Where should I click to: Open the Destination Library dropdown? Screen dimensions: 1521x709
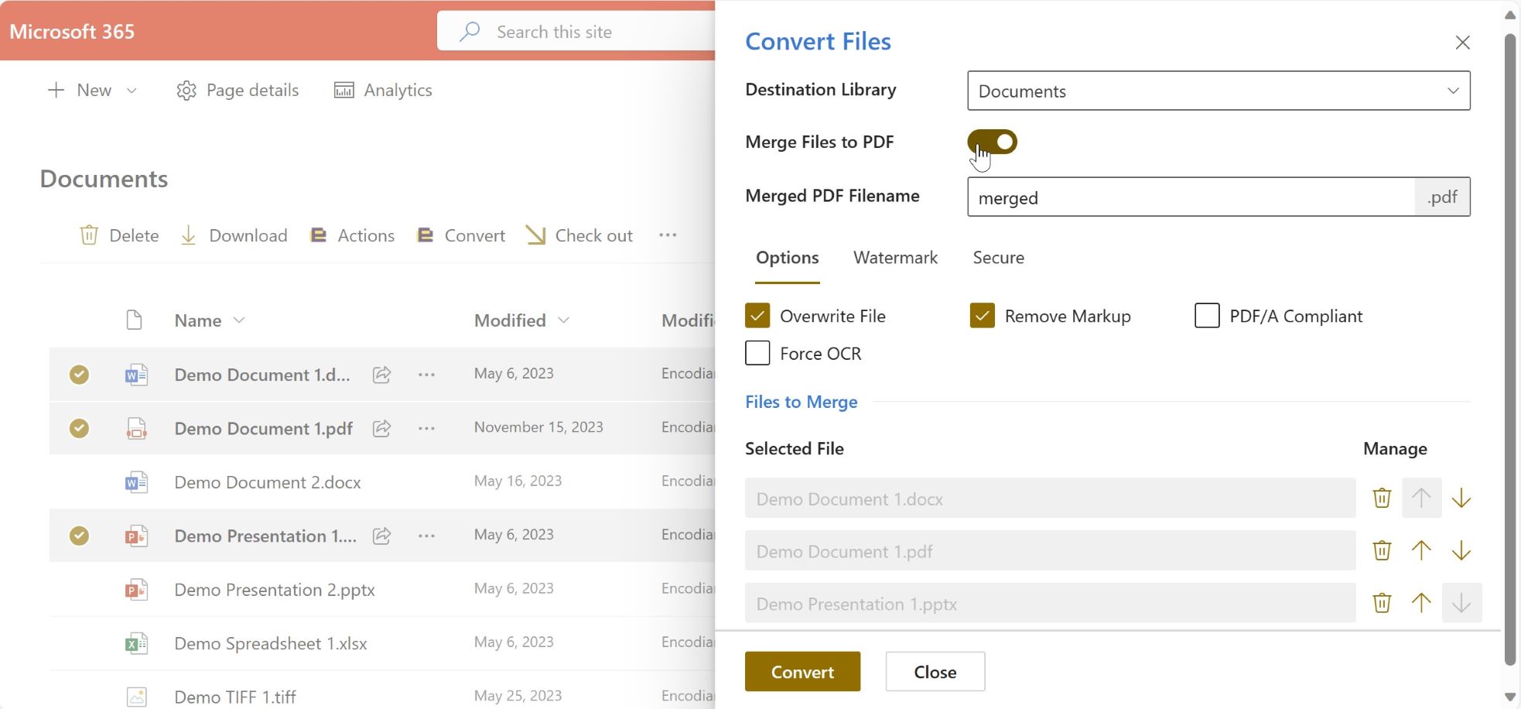click(x=1219, y=91)
